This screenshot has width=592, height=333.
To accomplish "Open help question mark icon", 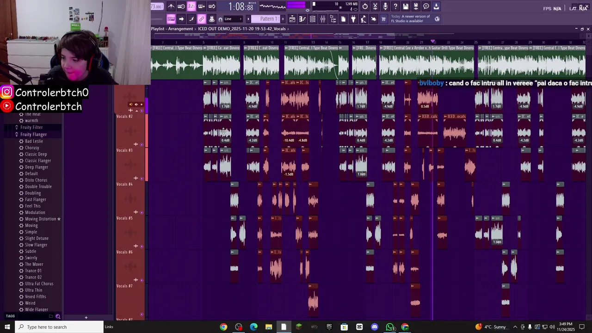I will [395, 6].
